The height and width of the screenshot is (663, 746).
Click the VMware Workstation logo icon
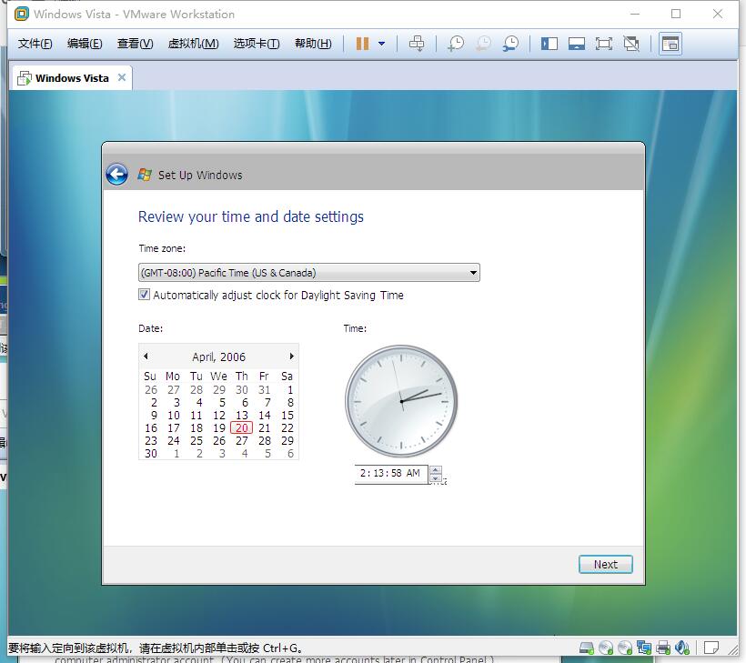point(22,15)
